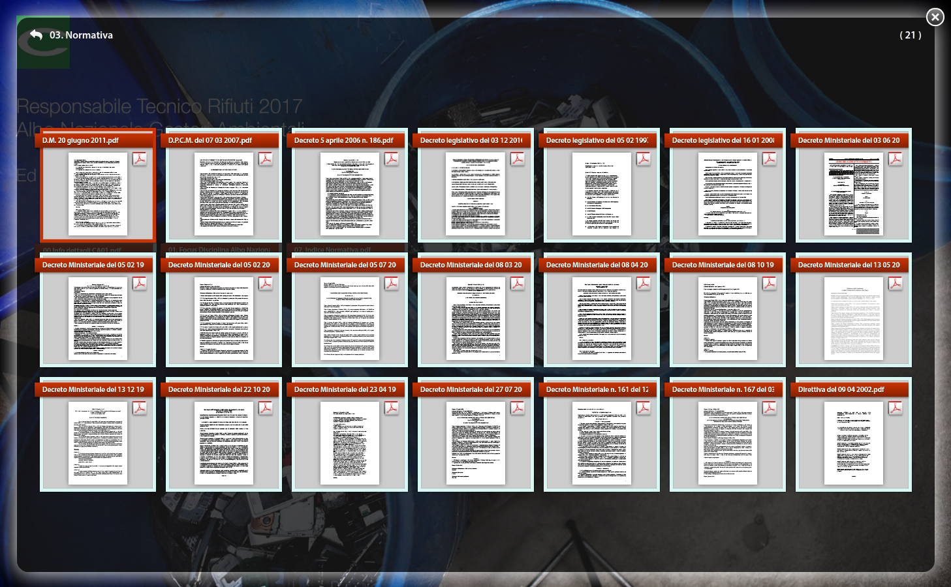Click the back arrow next to 03. Normativa
The height and width of the screenshot is (587, 951).
click(x=36, y=35)
